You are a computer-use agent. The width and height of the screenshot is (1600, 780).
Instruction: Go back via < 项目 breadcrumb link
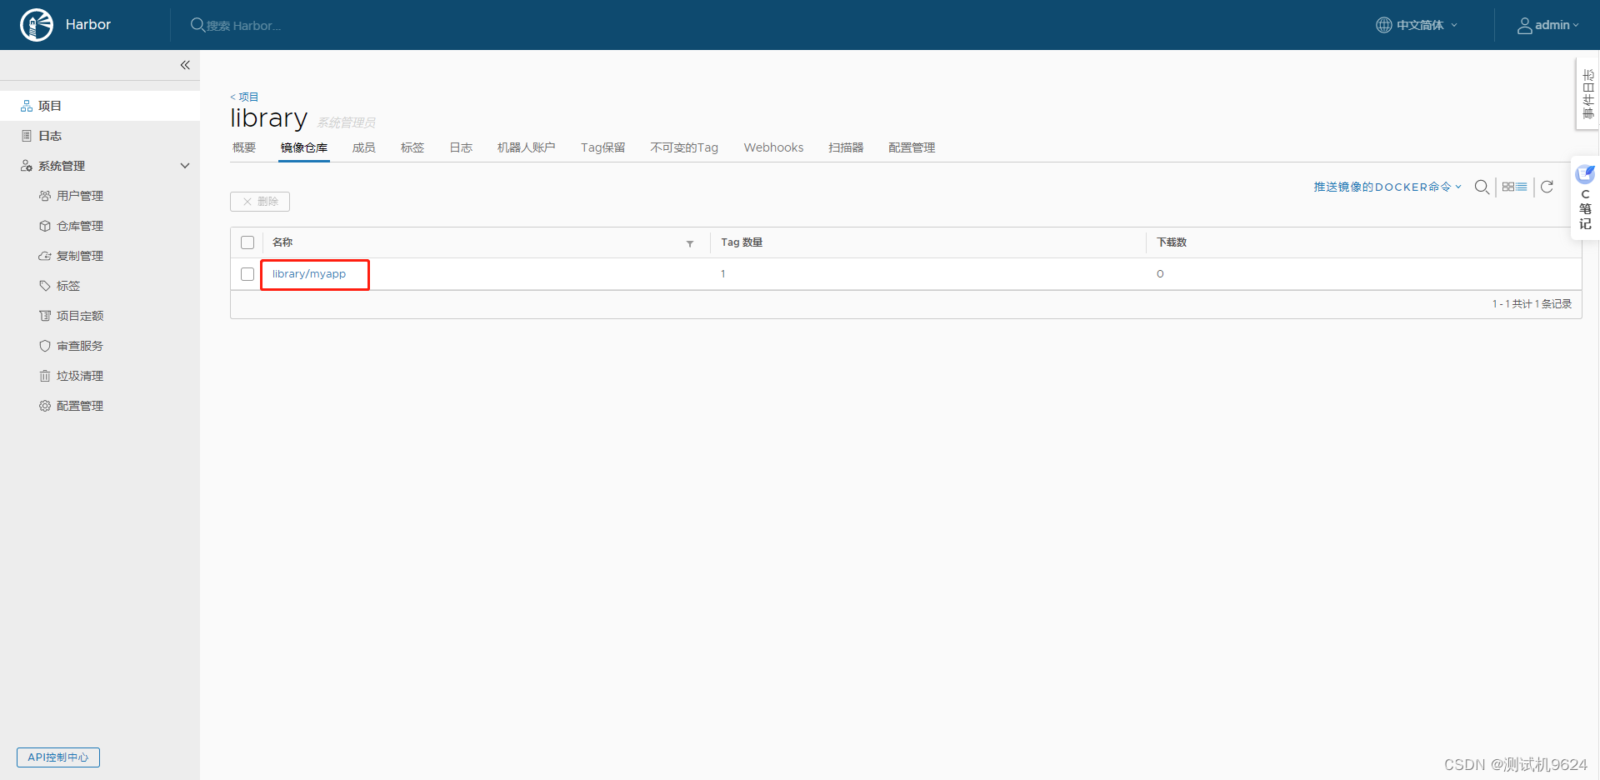(244, 97)
